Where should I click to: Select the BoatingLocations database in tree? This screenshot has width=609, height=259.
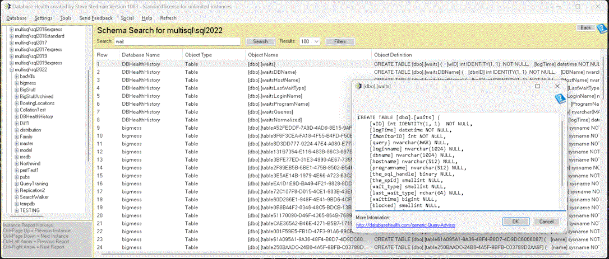37,103
